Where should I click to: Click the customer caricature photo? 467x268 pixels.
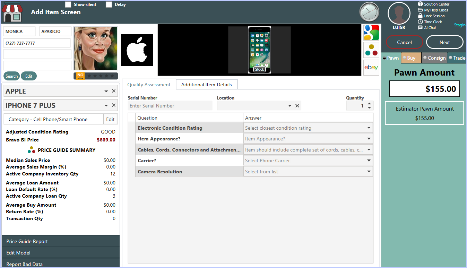point(96,49)
